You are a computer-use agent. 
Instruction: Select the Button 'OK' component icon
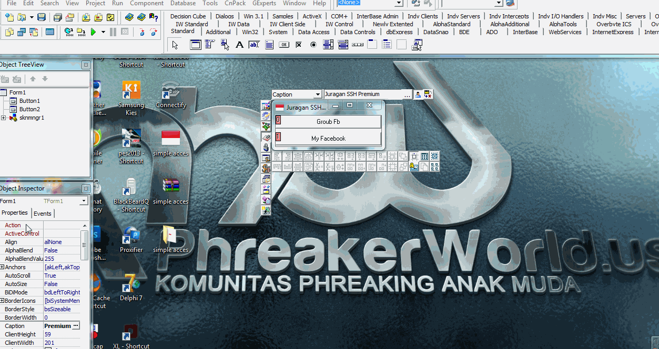284,45
